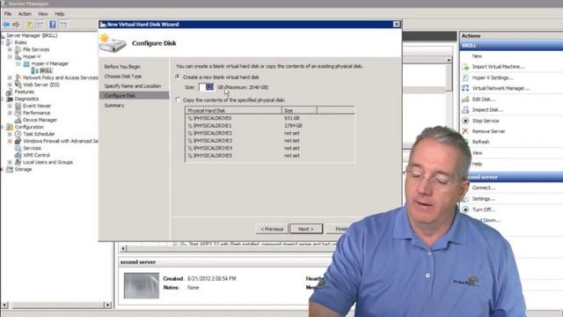Expand the Event Viewer node
The image size is (563, 317).
coord(10,106)
